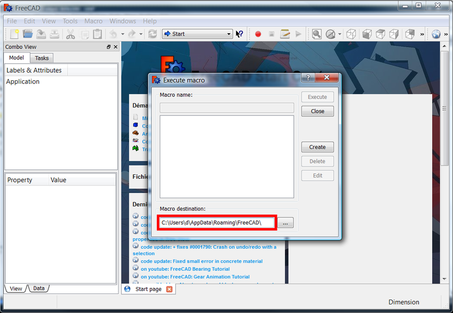The image size is (453, 313).
Task: Open the View menu
Action: tap(49, 21)
